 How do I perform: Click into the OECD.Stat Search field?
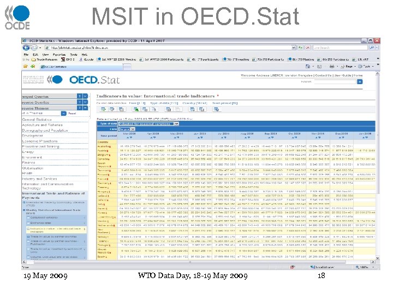click(335, 81)
